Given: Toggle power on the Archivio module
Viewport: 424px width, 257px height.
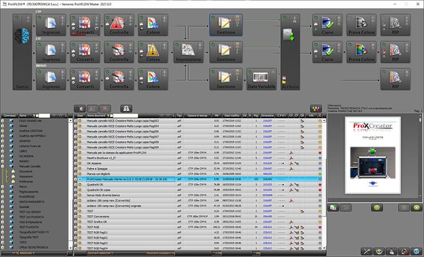Looking at the screenshot, I should (x=284, y=18).
